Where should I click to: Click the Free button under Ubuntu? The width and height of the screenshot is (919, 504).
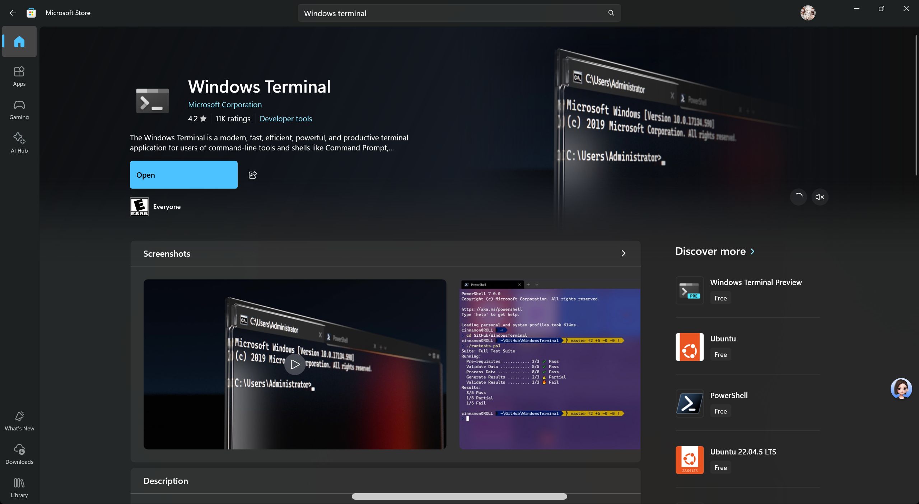(x=720, y=354)
